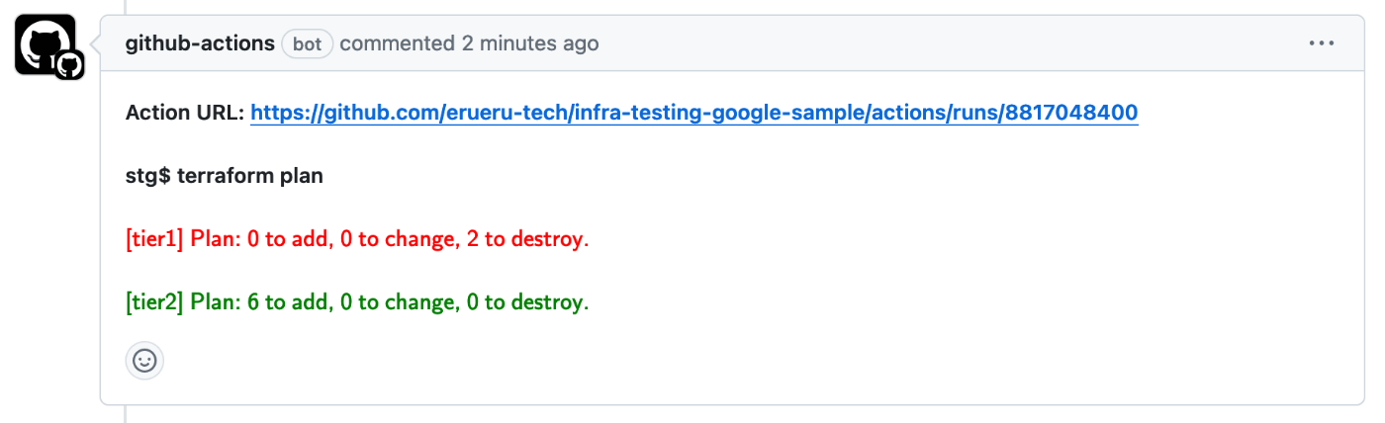1385x423 pixels.
Task: Open the smiley add-reaction picker
Action: pos(144,361)
